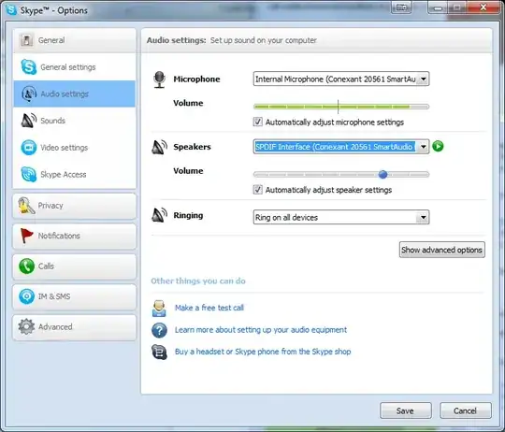The width and height of the screenshot is (505, 432).
Task: Go to Sounds settings
Action: tap(75, 121)
